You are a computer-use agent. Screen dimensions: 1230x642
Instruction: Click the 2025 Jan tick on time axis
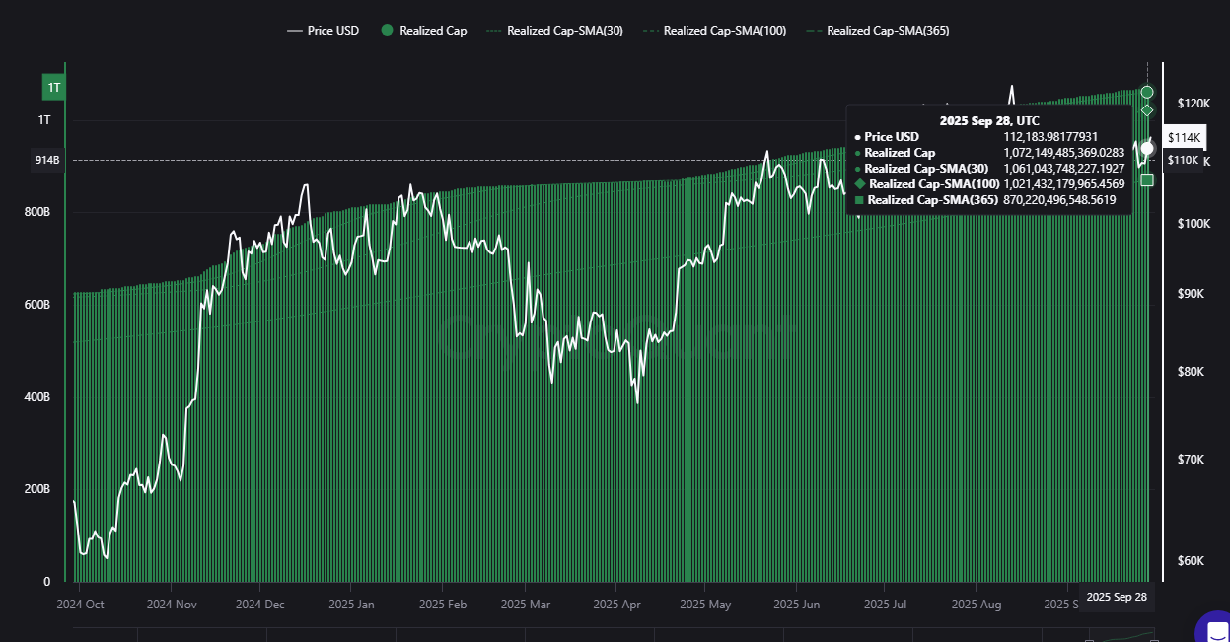(351, 605)
